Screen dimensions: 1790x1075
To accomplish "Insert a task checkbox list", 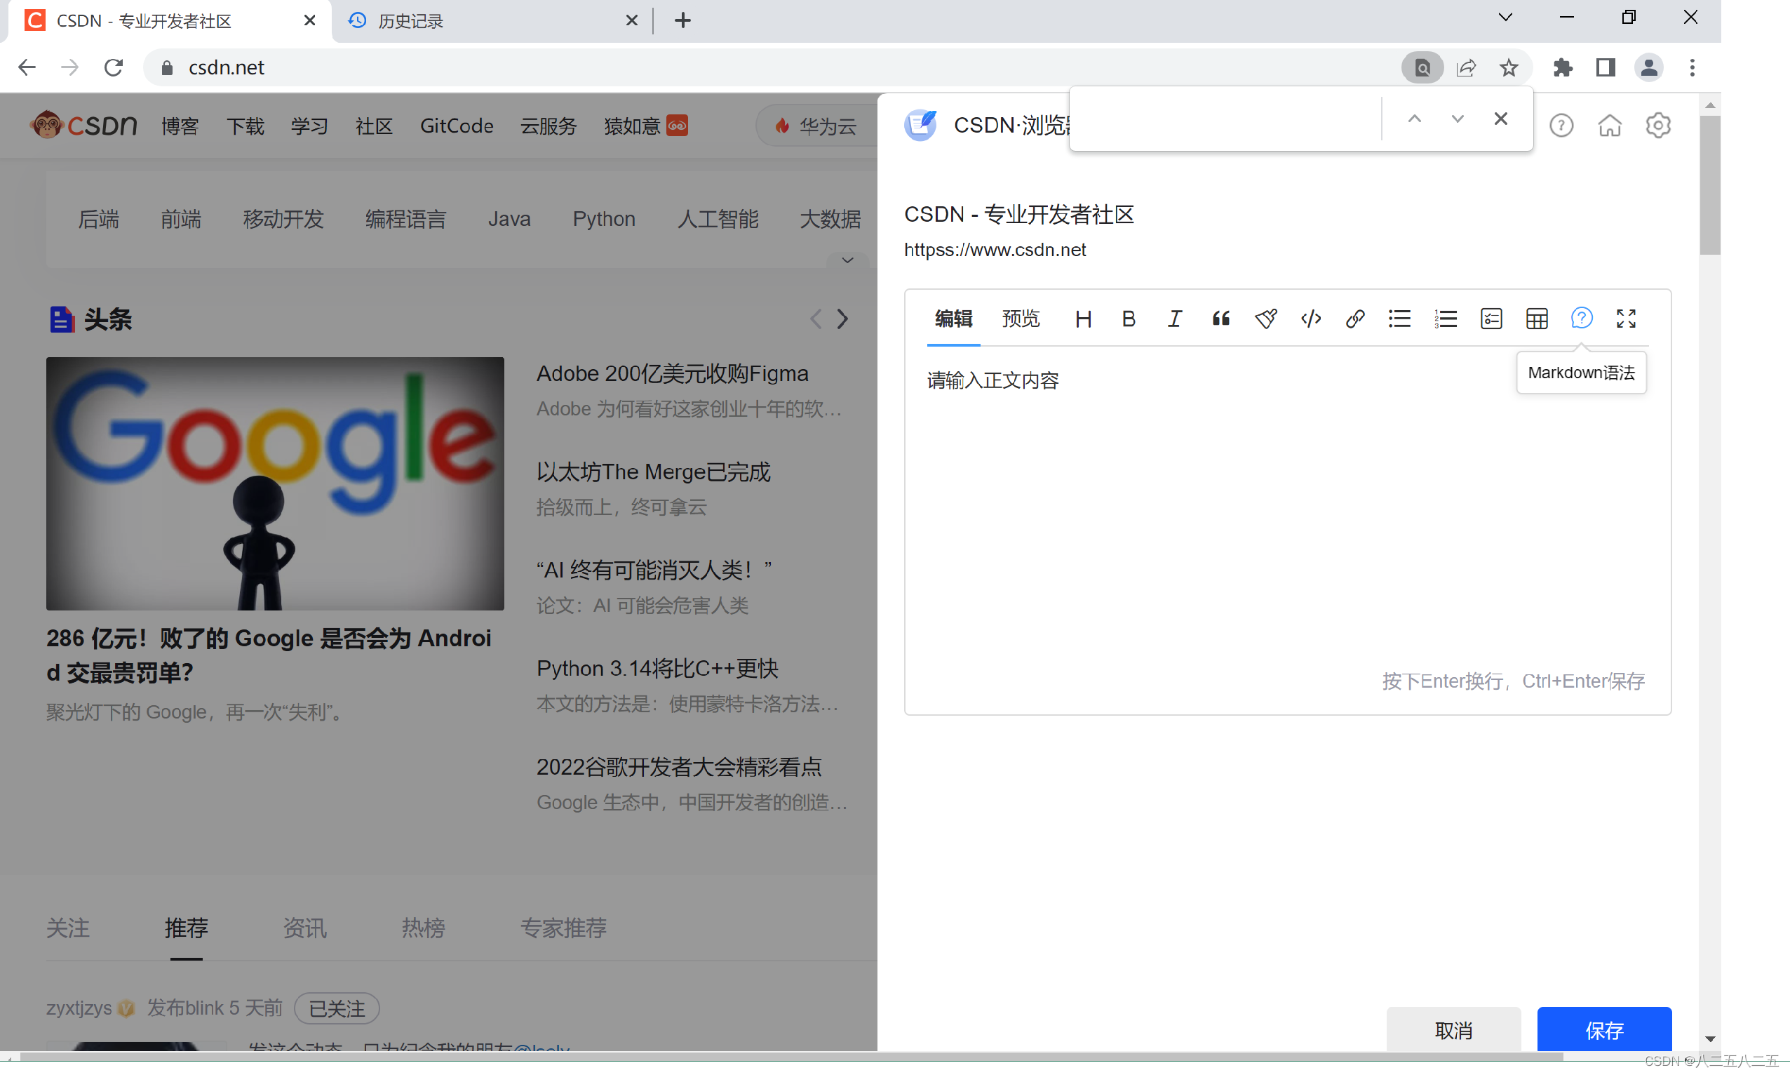I will coord(1491,319).
